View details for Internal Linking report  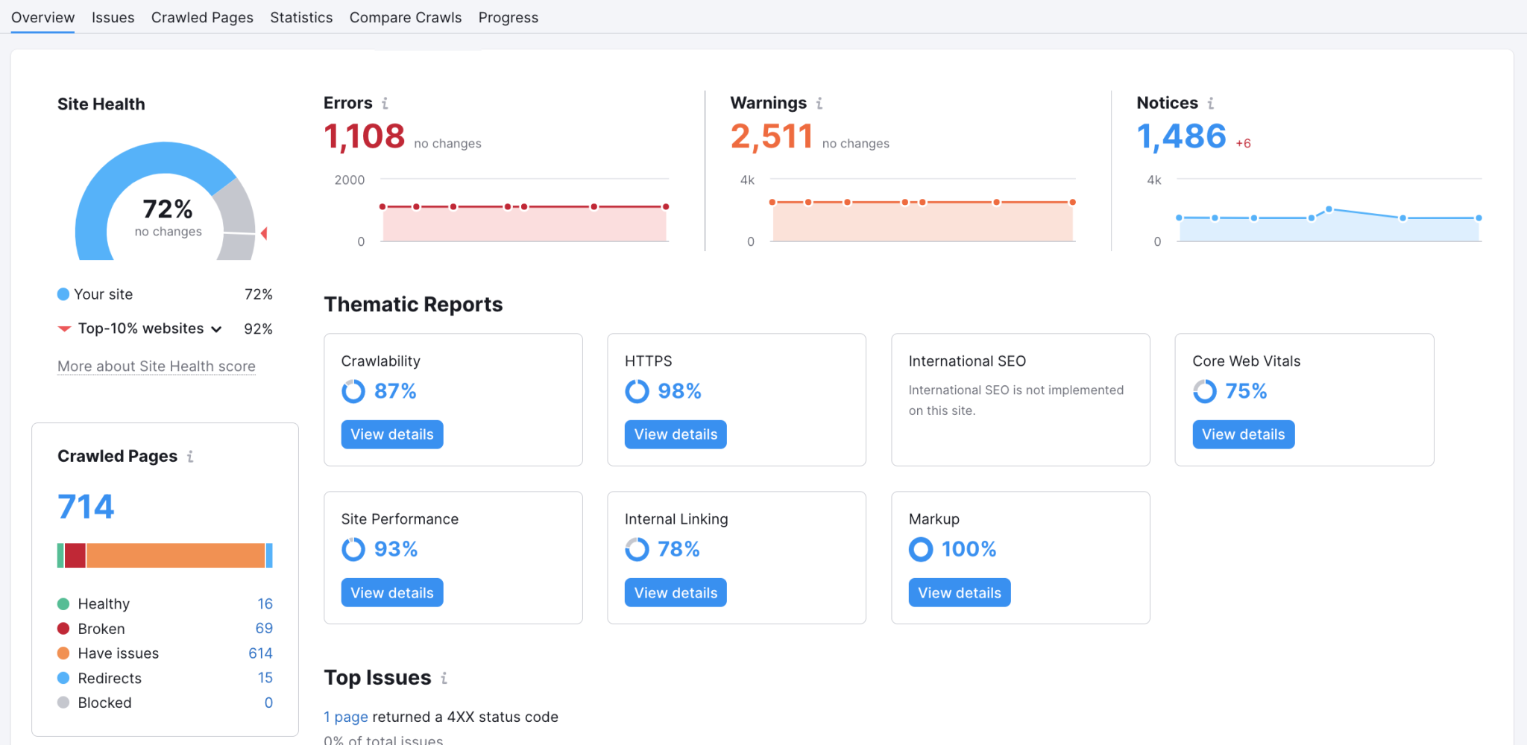click(675, 593)
